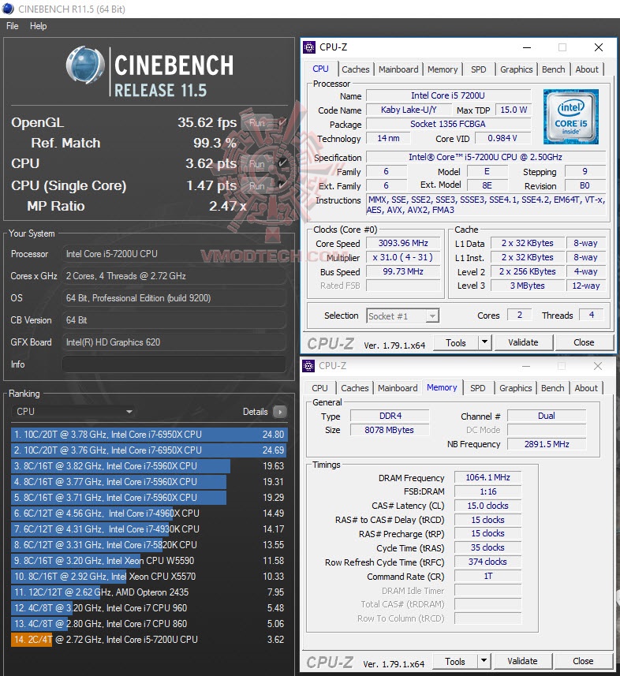Viewport: 620px width, 676px height.
Task: Open SPD tab in lower CPU-Z
Action: pyautogui.click(x=478, y=388)
